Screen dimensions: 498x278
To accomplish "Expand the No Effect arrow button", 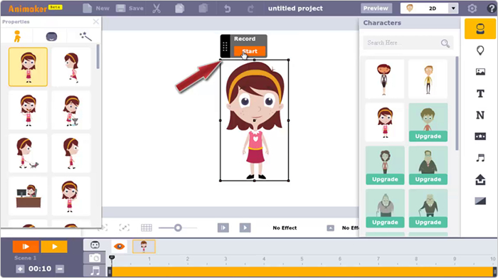I will [330, 228].
